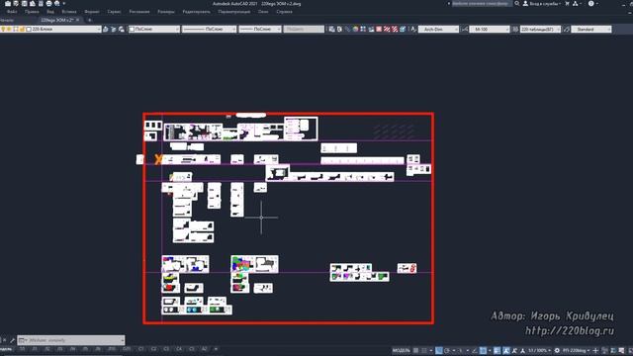Click the МОДЕЛЬ space button in status bar
Screen dimensions: 633x356
click(x=402, y=350)
